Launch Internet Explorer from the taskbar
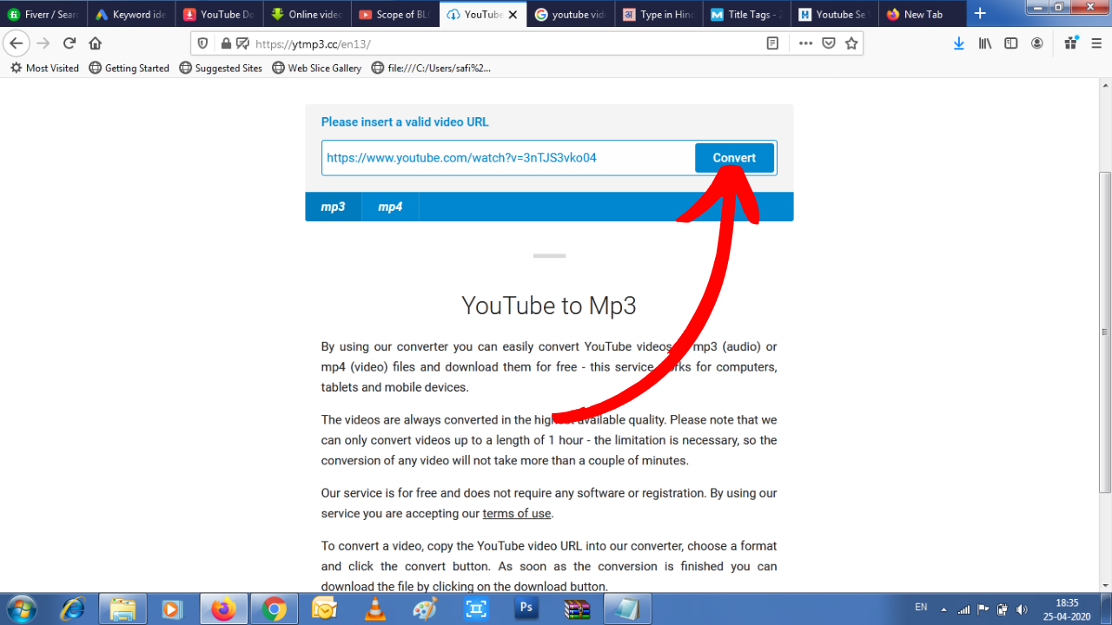1112x625 pixels. [x=72, y=609]
